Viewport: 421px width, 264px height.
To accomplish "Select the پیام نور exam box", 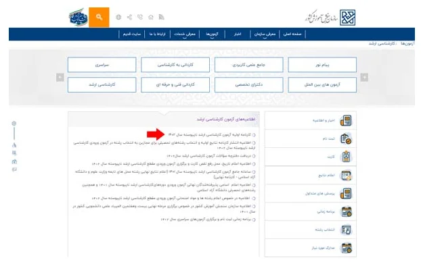I will [322, 65].
